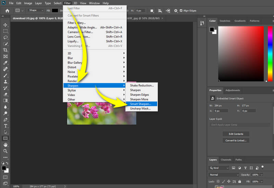Choose Unsharp Mask from submenu
This screenshot has height=188, width=274.
141,108
